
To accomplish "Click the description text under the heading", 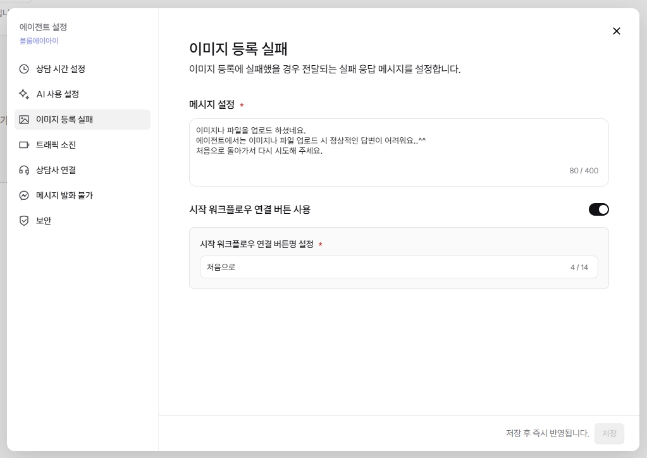I will pos(324,69).
